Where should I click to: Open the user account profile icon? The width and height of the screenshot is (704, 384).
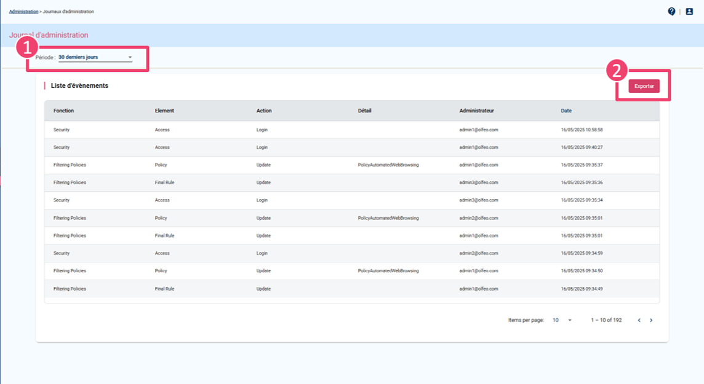[x=689, y=11]
